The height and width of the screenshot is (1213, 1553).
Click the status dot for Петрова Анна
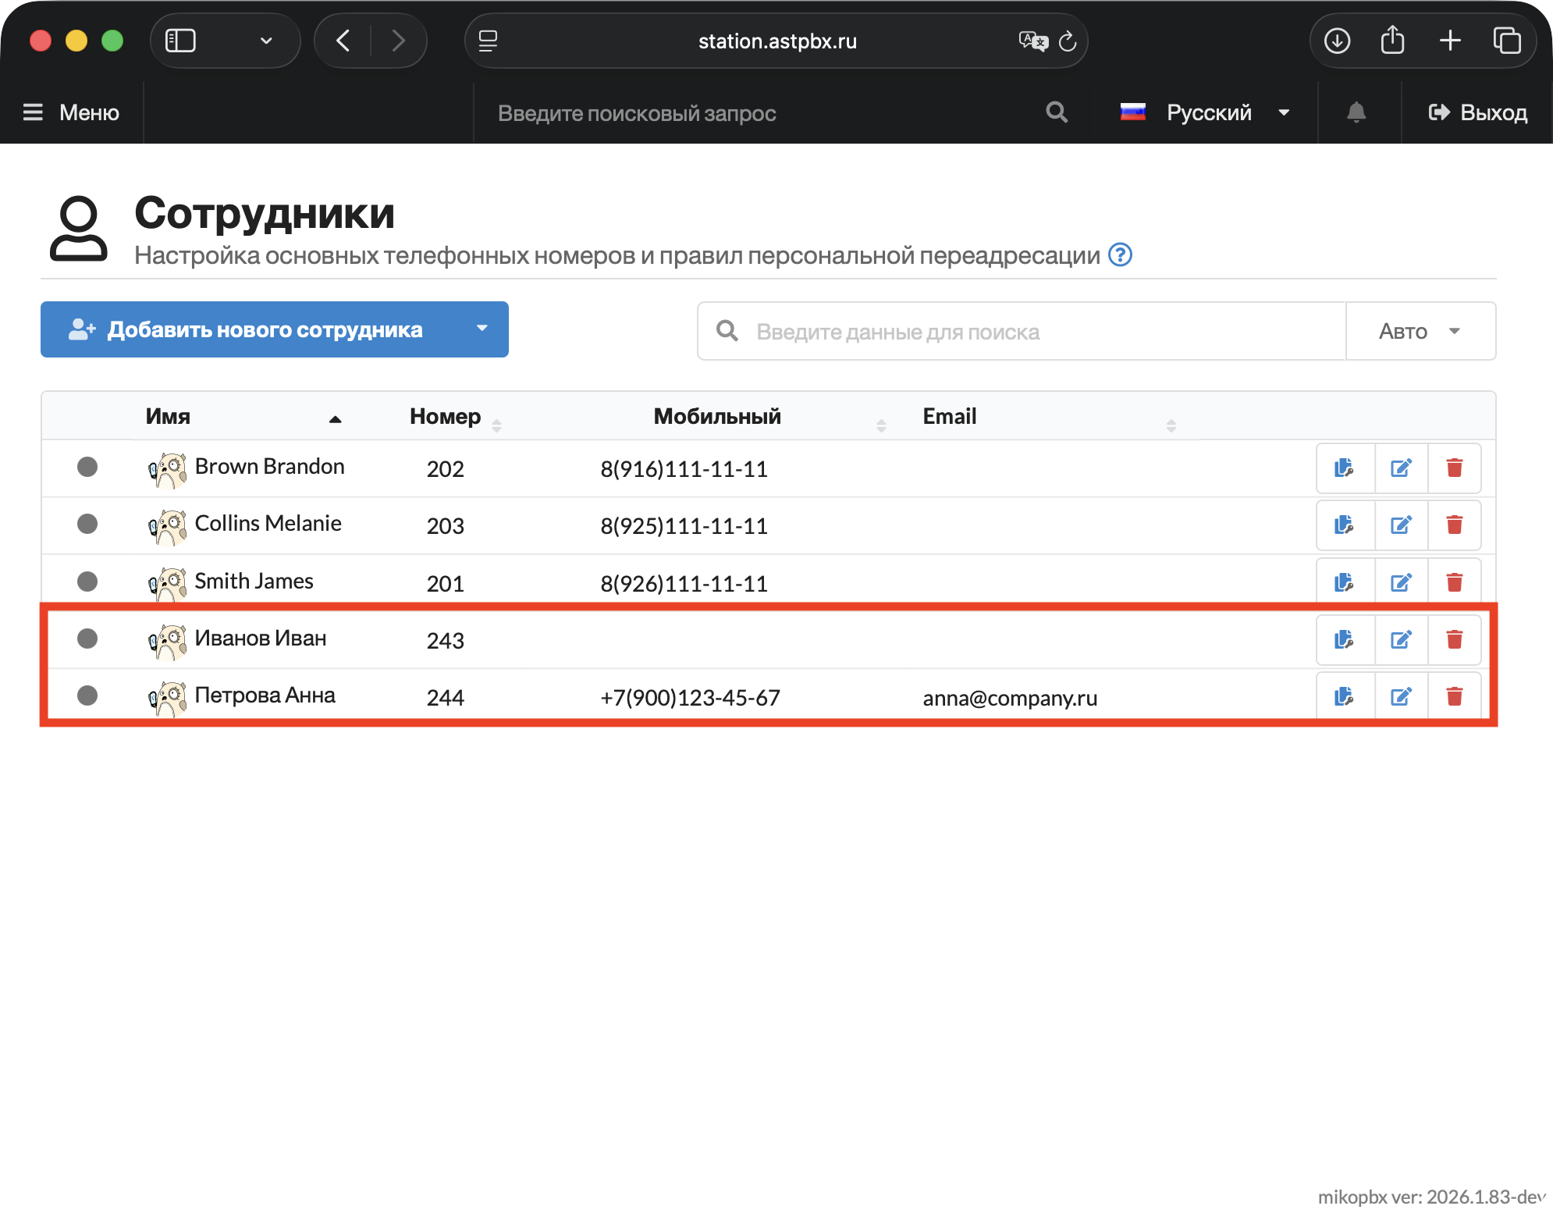tap(87, 695)
